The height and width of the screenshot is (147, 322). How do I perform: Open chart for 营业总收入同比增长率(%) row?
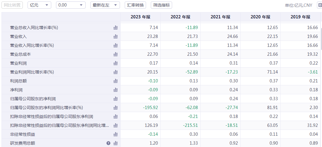click(x=116, y=28)
